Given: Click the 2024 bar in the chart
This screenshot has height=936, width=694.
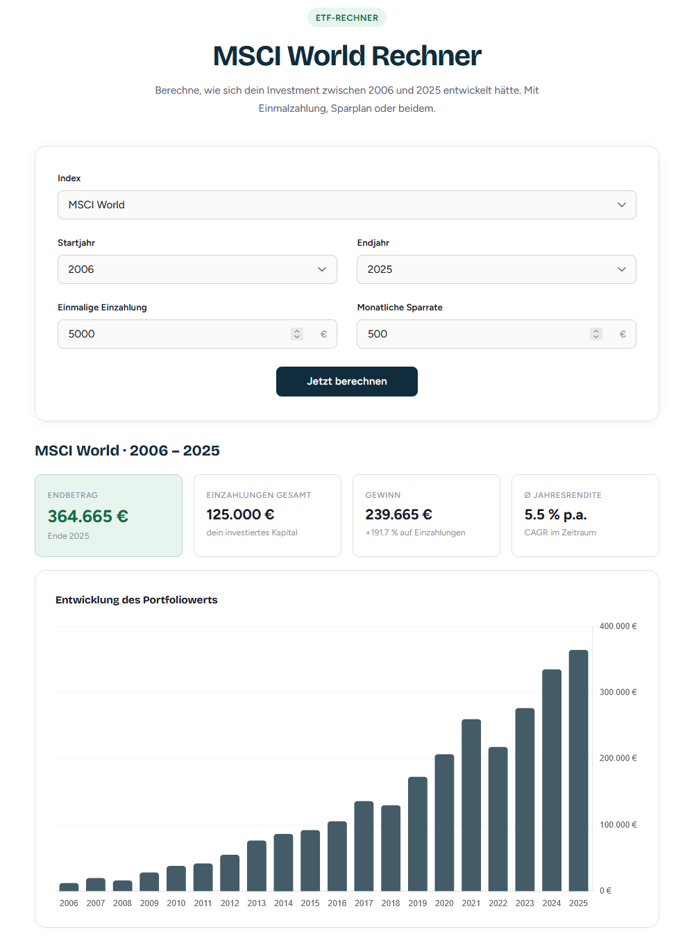Looking at the screenshot, I should coord(552,780).
